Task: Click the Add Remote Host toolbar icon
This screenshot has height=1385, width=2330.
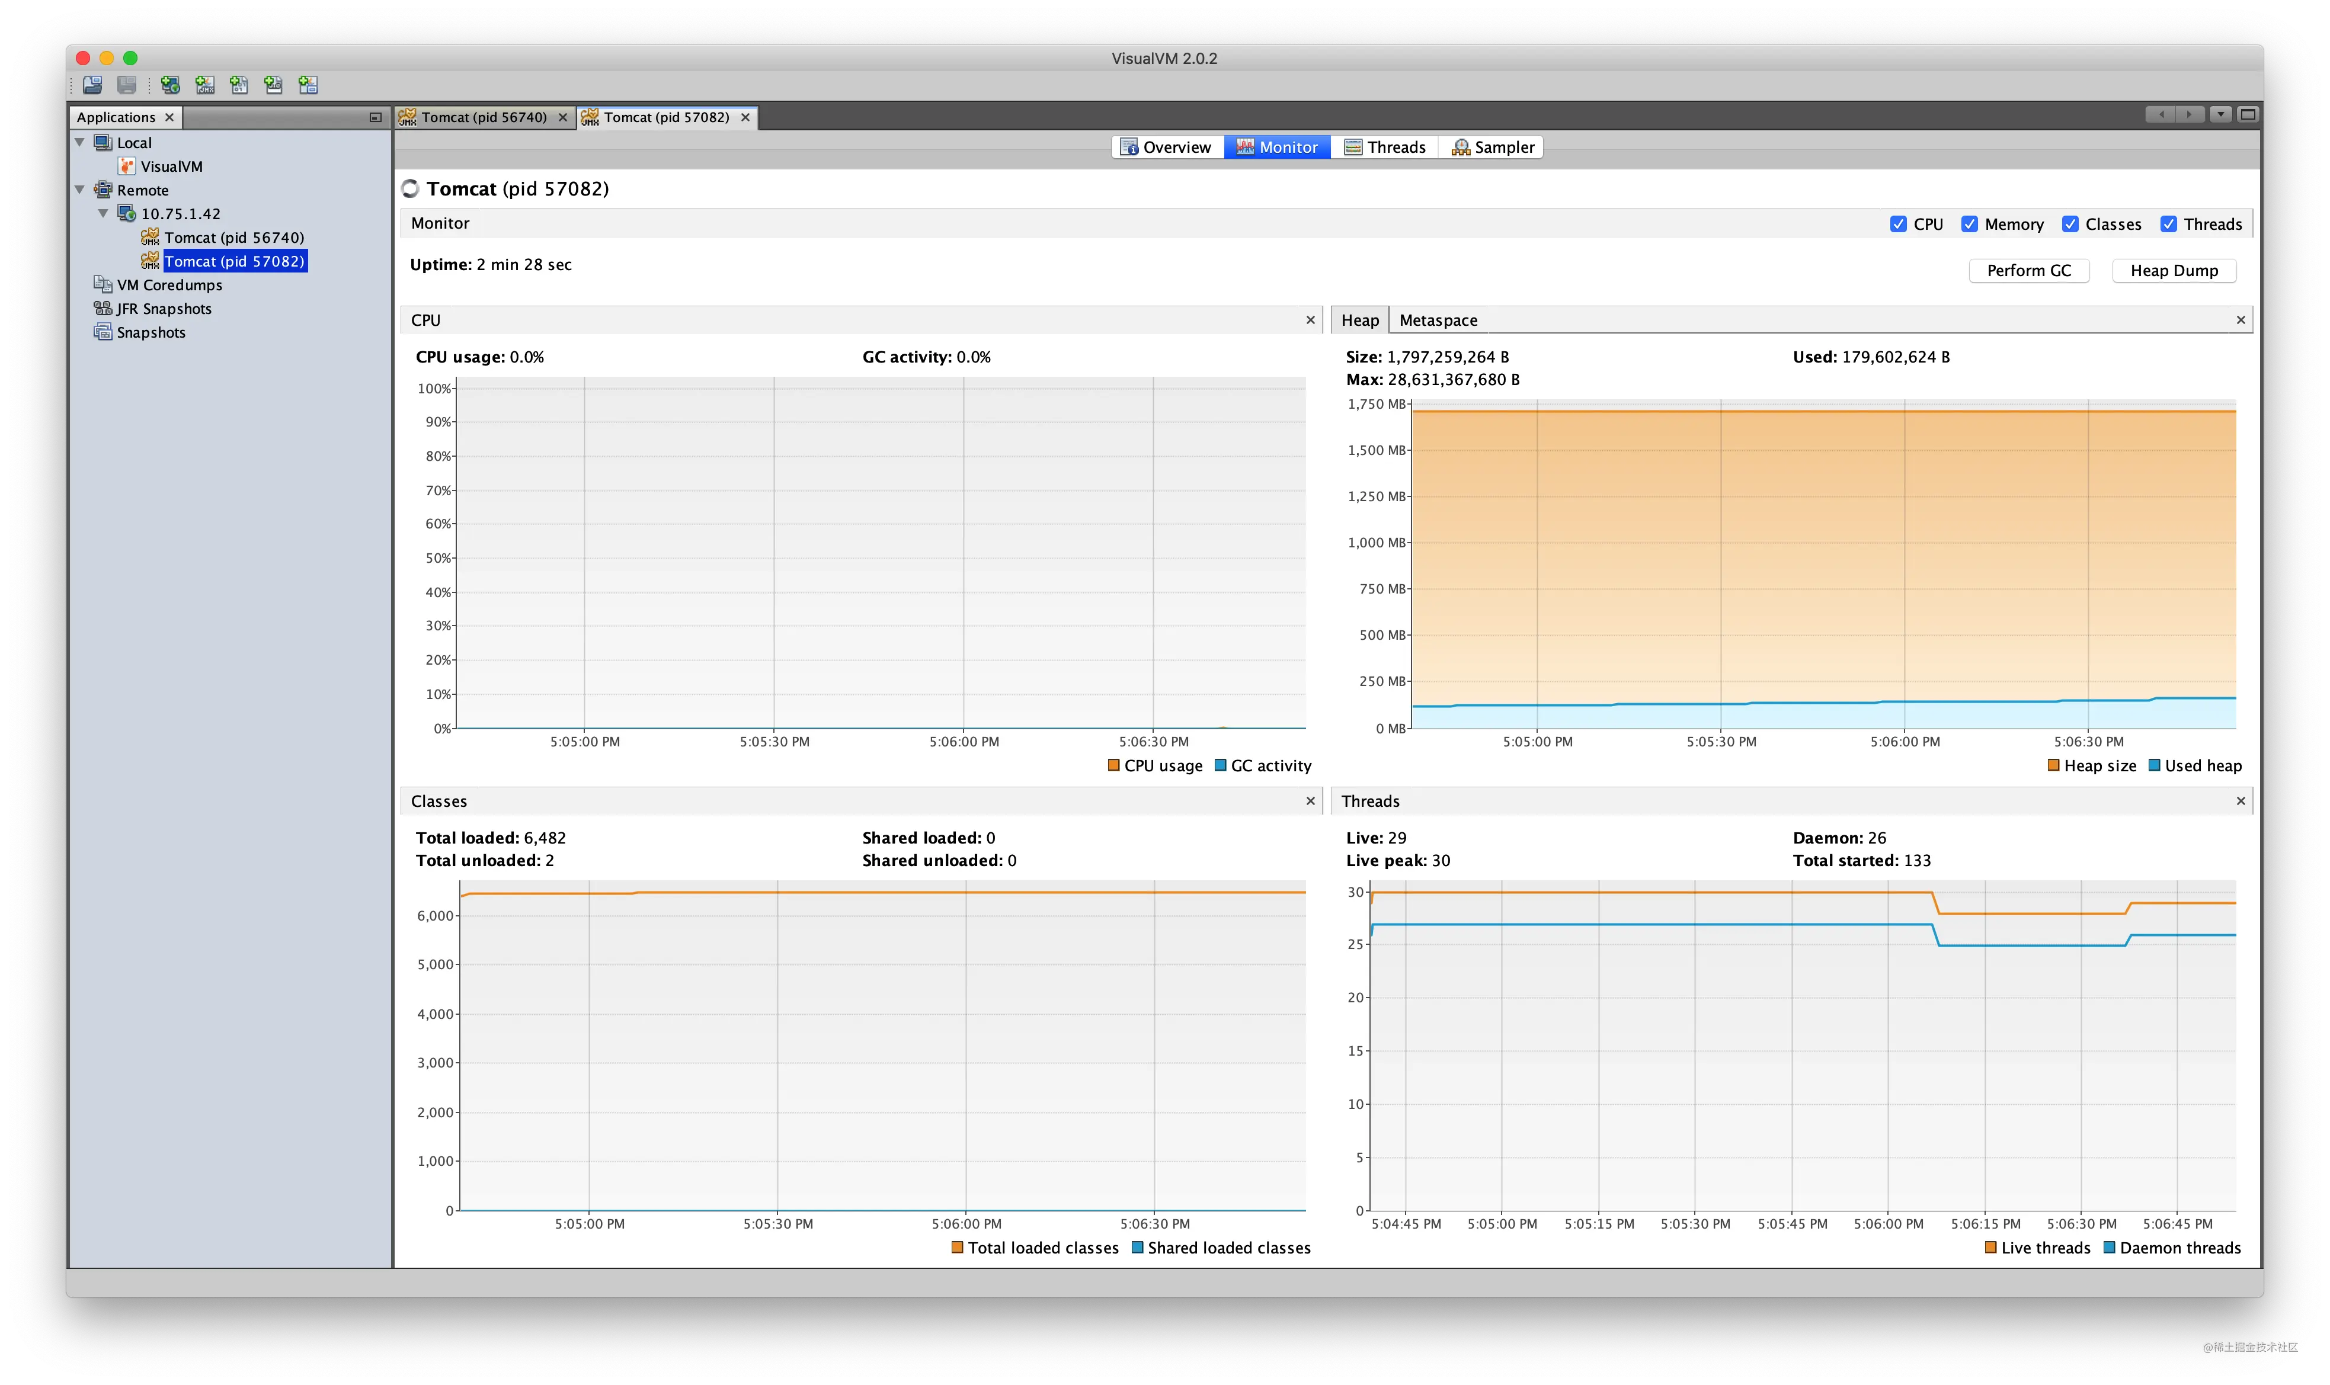Action: point(171,85)
